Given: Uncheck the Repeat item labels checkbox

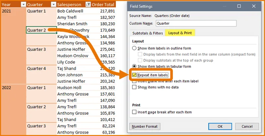Looking at the screenshot, I should coord(134,75).
